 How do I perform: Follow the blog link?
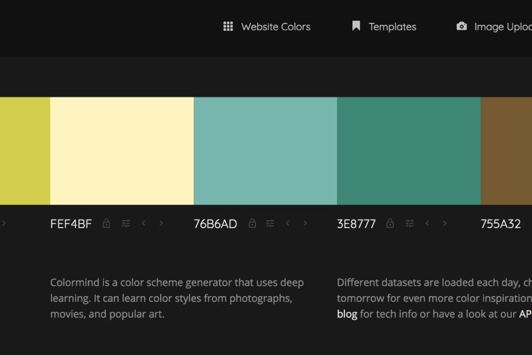coord(346,313)
